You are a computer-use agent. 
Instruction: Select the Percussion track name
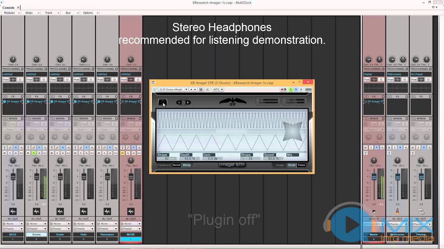[x=107, y=234]
